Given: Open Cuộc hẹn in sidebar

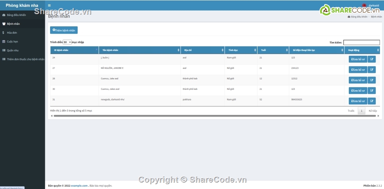Looking at the screenshot, I should click(x=23, y=41).
